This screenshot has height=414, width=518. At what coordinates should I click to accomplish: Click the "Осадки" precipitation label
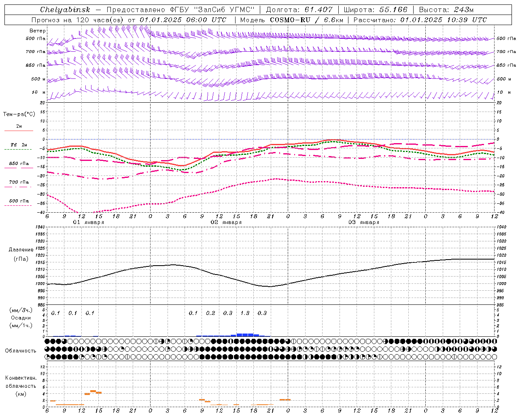click(21, 318)
